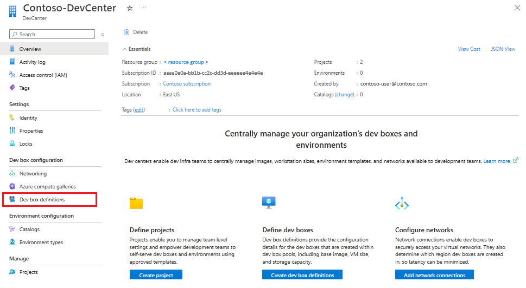Click the Identity key icon

pyautogui.click(x=12, y=118)
